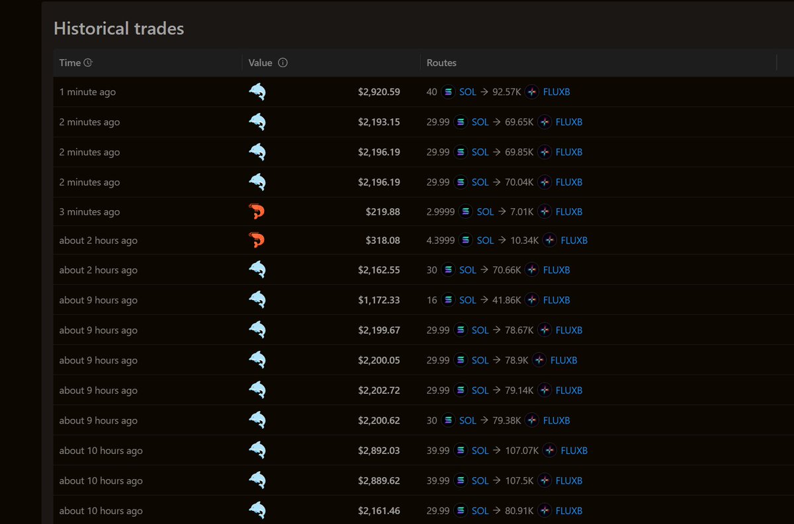
Task: Select the Historical trades heading
Action: [x=119, y=28]
